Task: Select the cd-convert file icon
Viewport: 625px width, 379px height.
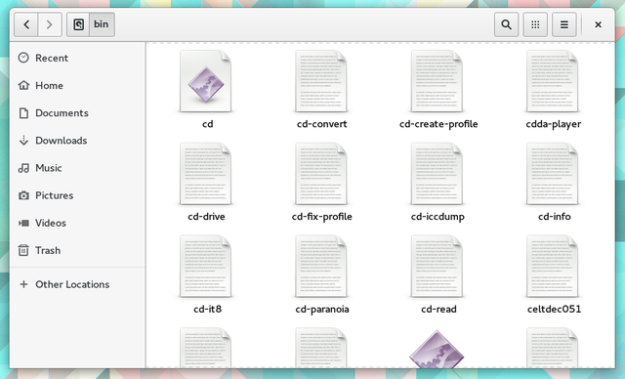Action: pos(321,81)
